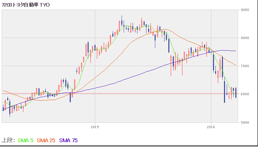This screenshot has width=258, height=147.
Task: Click the right end of the purple SMA 75 line
Action: [235, 51]
